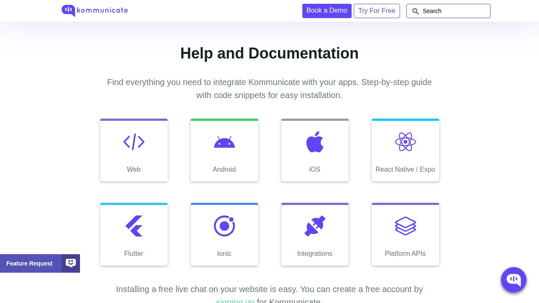Book a Demo
The image size is (539, 303).
pyautogui.click(x=327, y=11)
